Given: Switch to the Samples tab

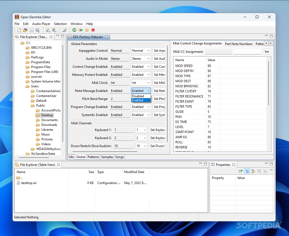Looking at the screenshot, I should tap(107, 157).
